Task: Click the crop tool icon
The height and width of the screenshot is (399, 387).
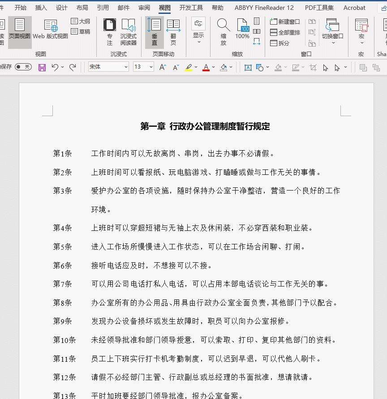Action: coord(313,67)
